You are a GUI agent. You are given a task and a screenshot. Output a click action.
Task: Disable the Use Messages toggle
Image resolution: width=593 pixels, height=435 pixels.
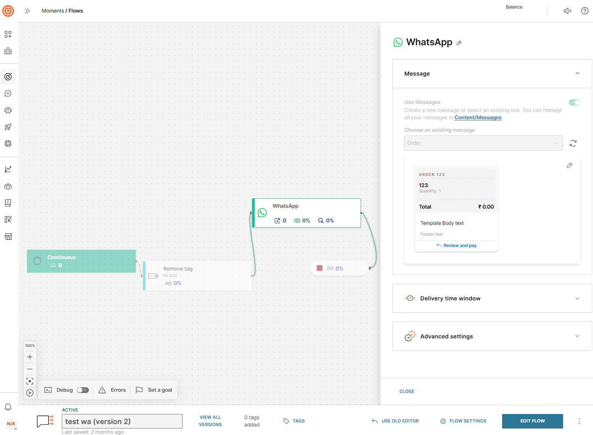[574, 102]
